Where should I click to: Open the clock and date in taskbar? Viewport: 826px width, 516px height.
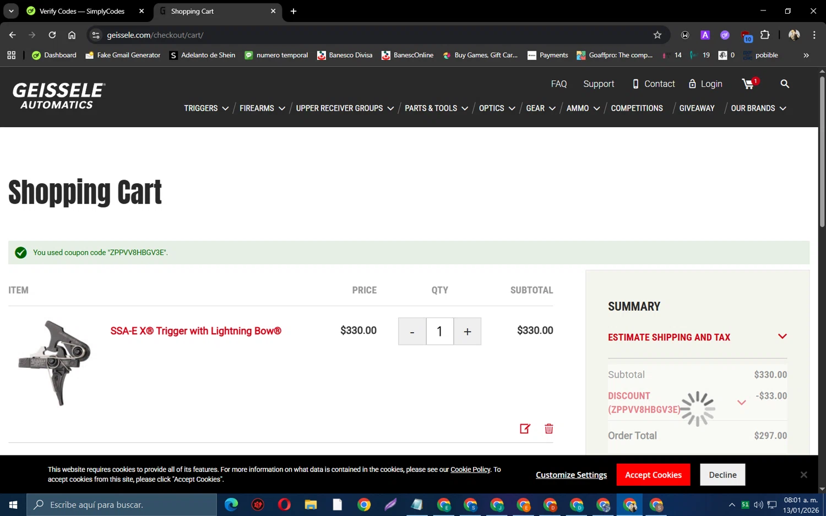[801, 504]
